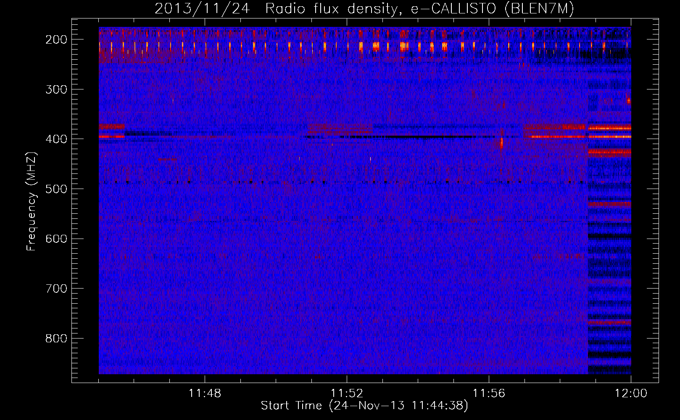
Task: Click the 'Start Time (24-Nov-13 11:44:38)' axis label
Action: click(364, 406)
